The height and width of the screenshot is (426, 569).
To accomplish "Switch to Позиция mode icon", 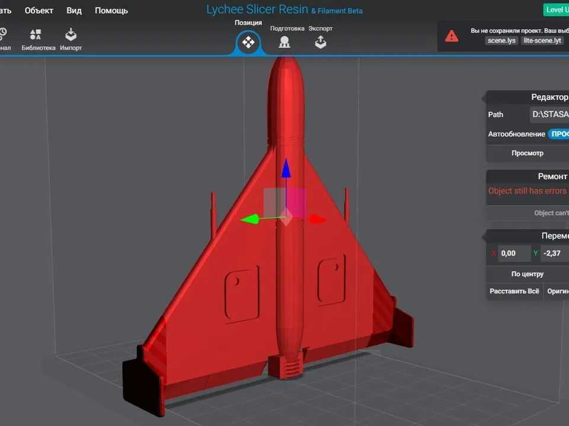I will (248, 42).
